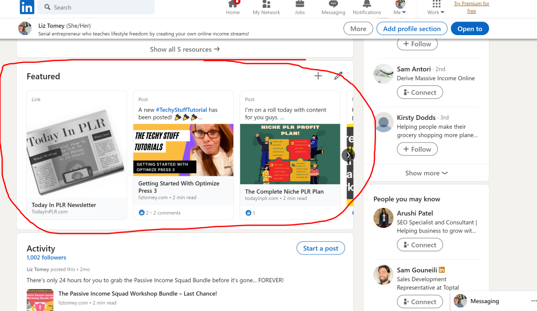
Task: Click Start a post button
Action: 320,248
